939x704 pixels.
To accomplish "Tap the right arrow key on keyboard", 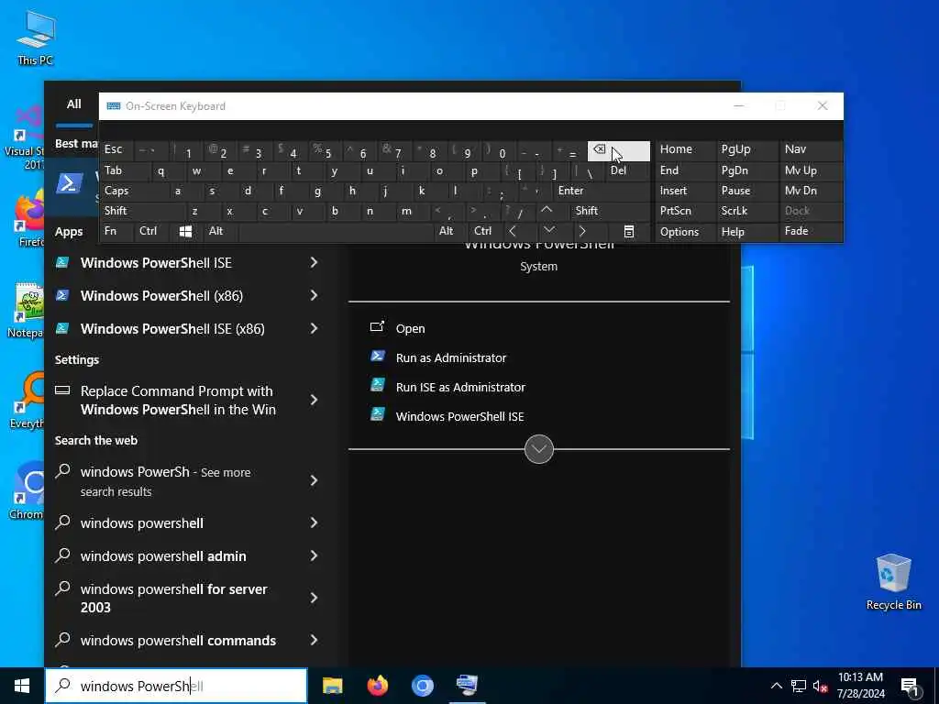I will point(582,232).
